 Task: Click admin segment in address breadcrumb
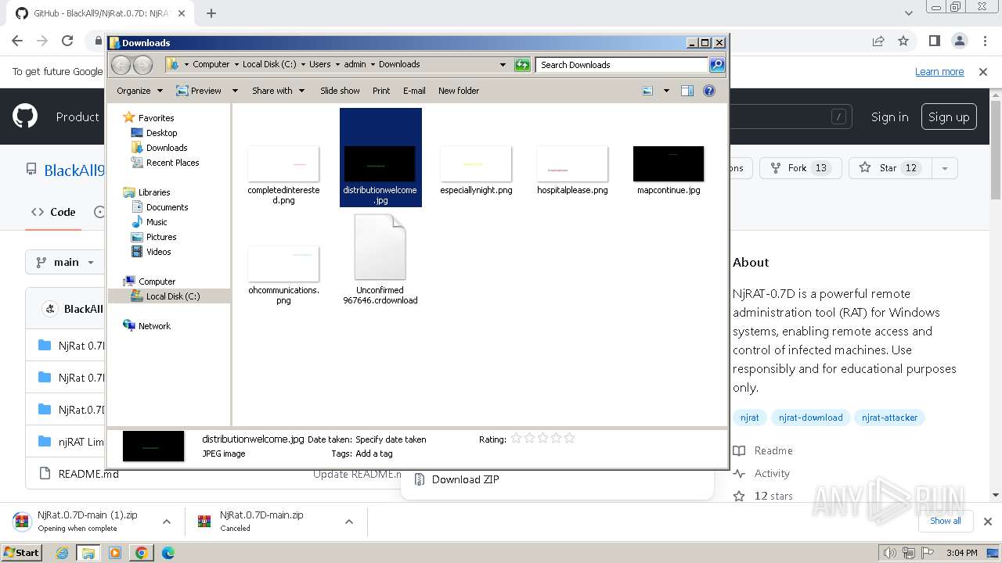click(355, 65)
